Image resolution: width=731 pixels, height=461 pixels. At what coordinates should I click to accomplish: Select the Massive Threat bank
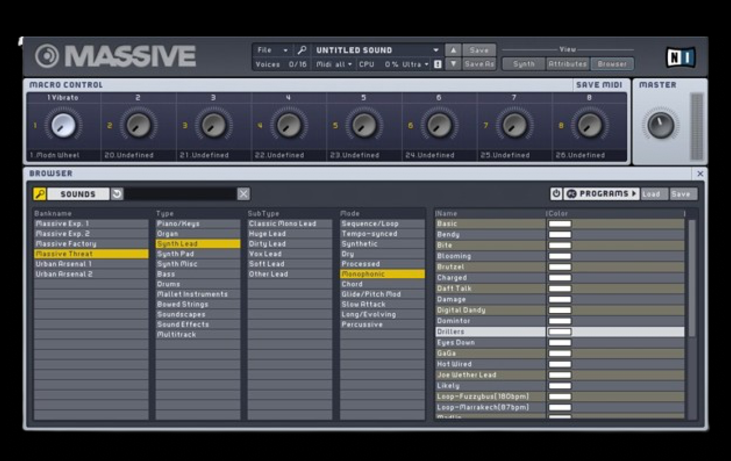91,254
